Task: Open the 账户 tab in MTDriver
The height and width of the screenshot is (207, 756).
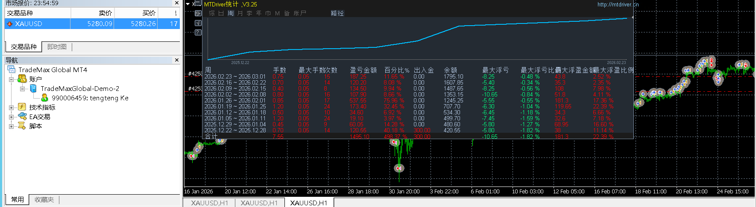Action: 300,13
